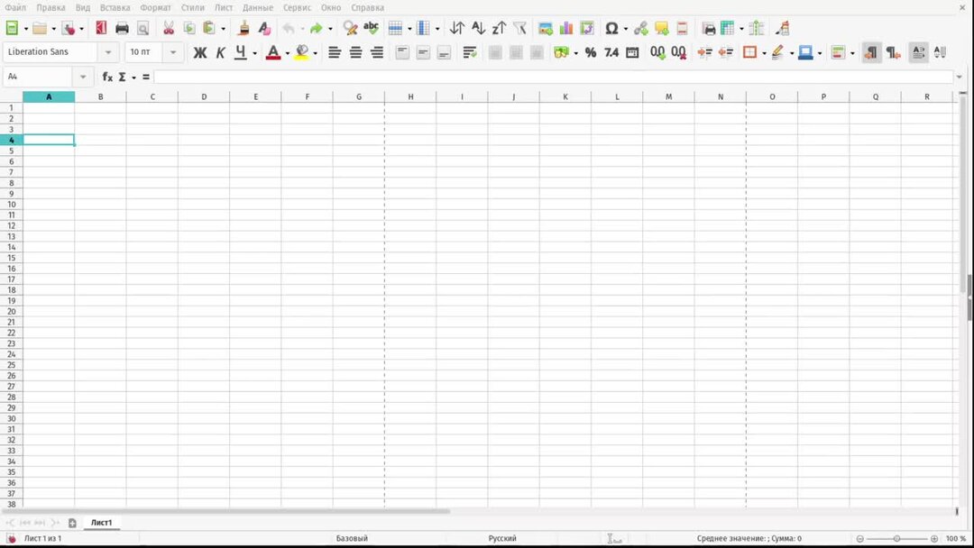Click the Insert Comment icon
Screen dimensions: 974x548
(x=662, y=28)
